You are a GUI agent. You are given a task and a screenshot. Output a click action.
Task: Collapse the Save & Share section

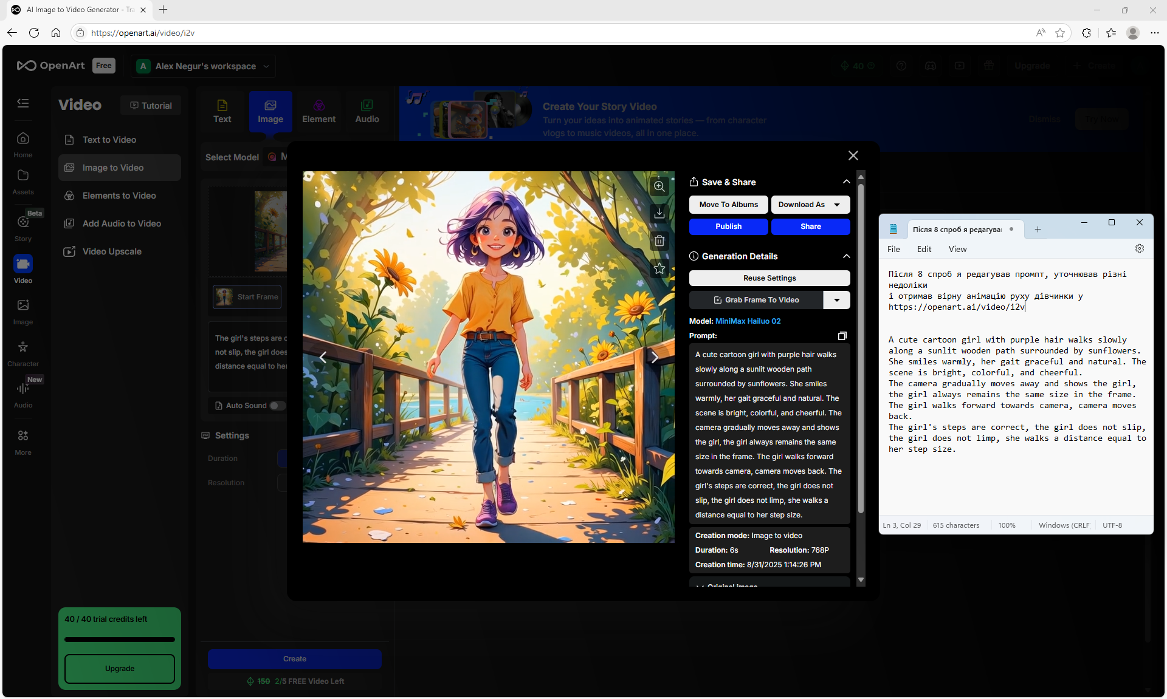[846, 182]
